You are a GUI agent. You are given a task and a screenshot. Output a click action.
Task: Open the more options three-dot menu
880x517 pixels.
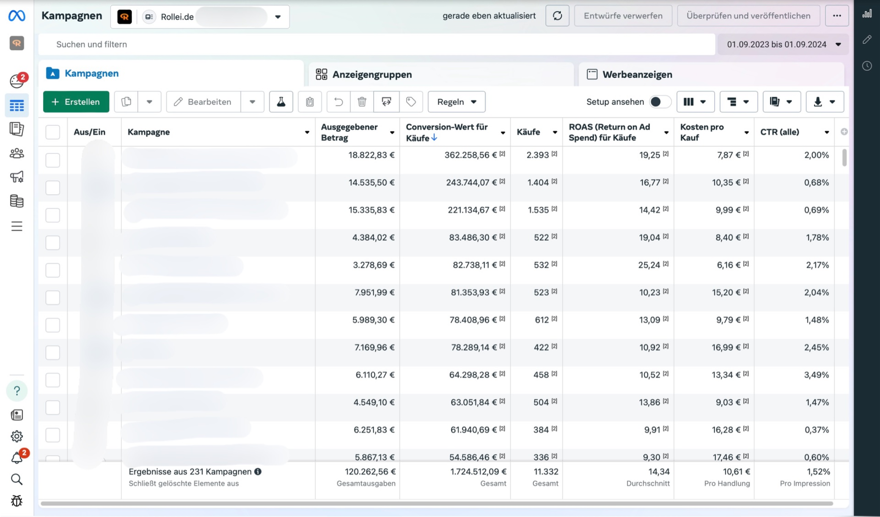click(x=837, y=16)
